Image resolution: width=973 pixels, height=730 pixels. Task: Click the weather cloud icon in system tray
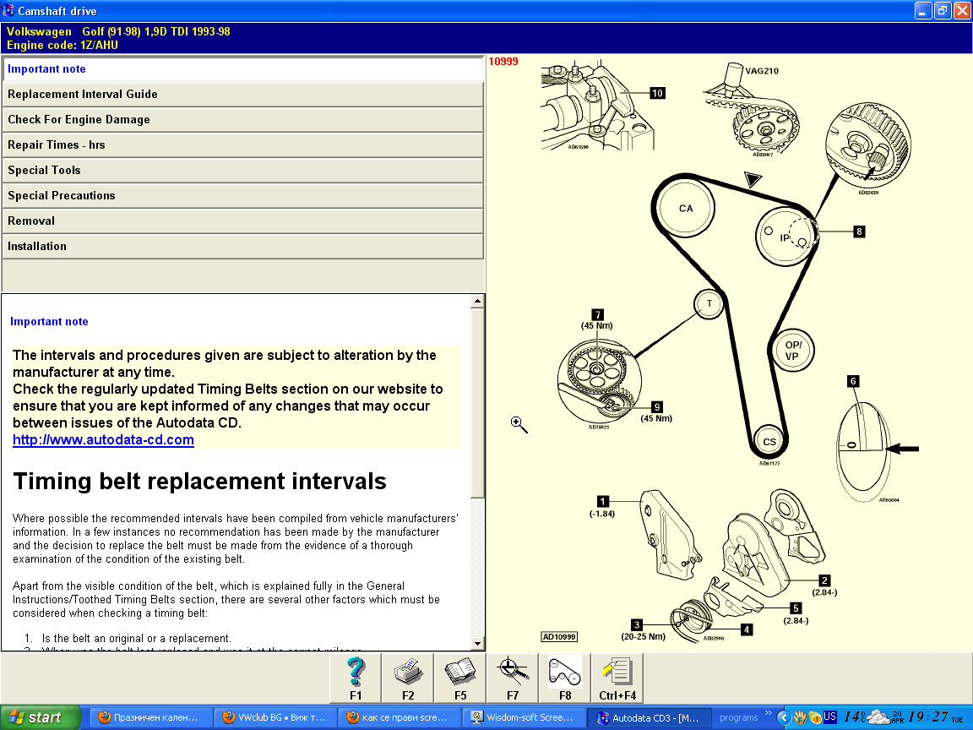(880, 717)
